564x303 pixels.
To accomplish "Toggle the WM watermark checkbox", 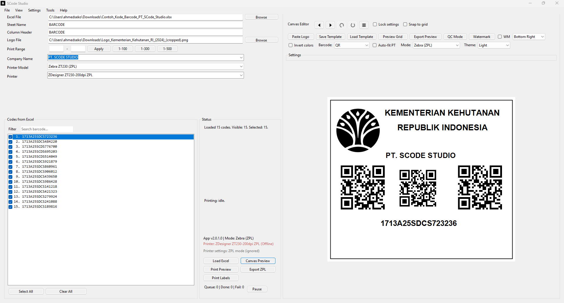I will click(x=500, y=37).
